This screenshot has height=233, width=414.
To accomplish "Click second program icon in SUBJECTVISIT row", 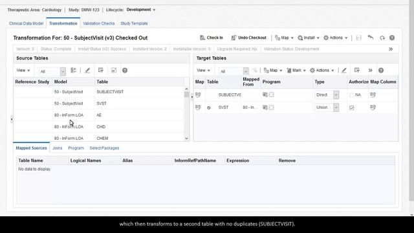I will (x=272, y=94).
